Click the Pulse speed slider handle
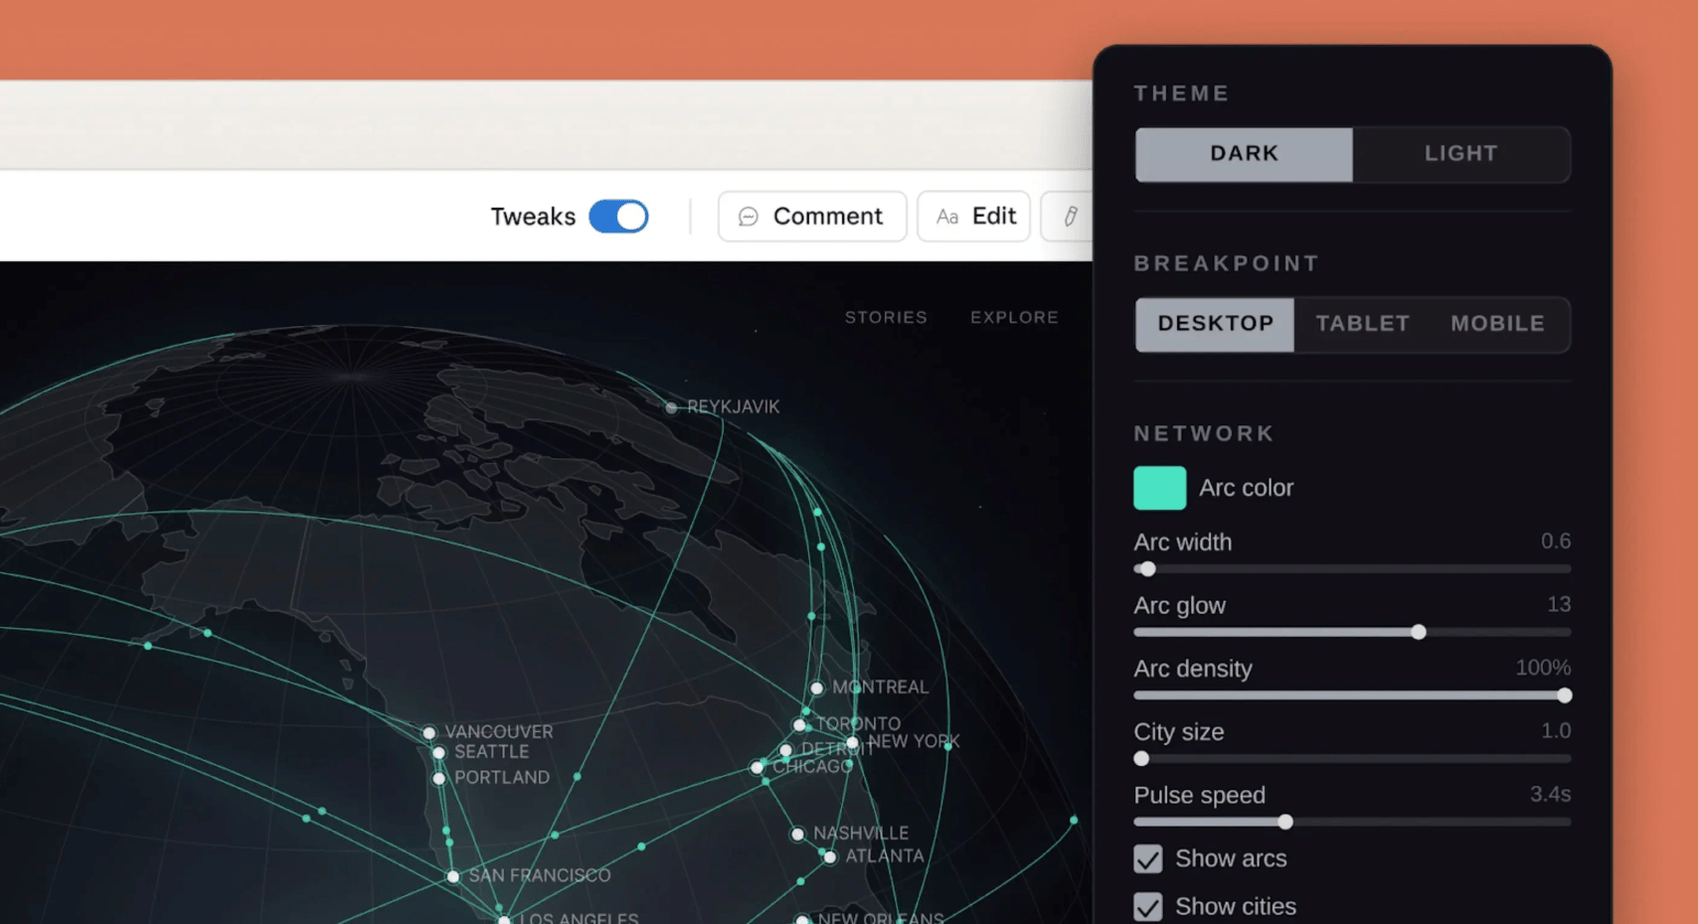Image resolution: width=1698 pixels, height=924 pixels. click(1285, 822)
